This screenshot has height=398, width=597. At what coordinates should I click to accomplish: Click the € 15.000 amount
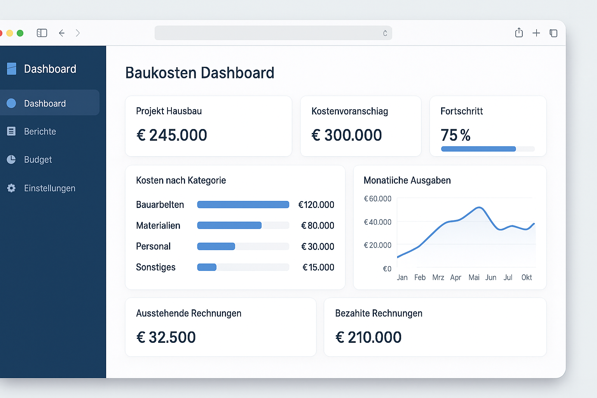click(318, 267)
